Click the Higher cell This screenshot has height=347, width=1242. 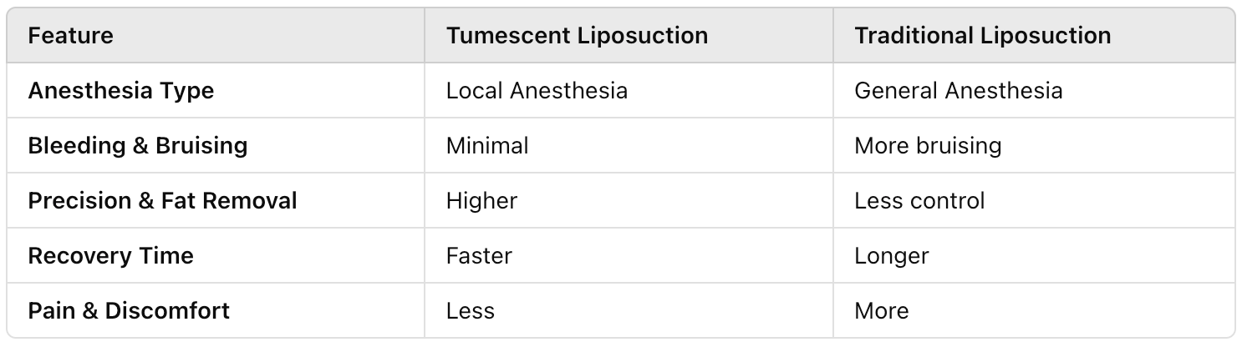point(481,200)
